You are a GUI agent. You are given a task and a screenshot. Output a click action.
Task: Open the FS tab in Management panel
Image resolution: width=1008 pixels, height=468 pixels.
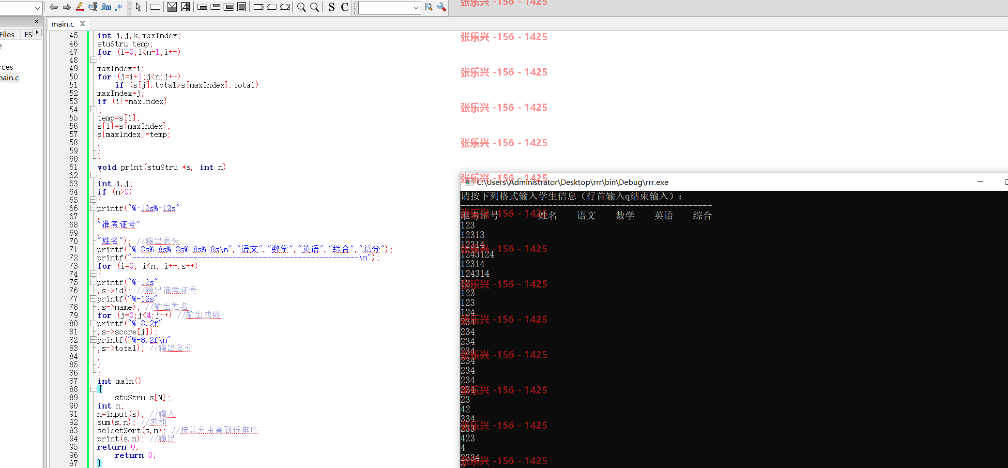click(28, 34)
